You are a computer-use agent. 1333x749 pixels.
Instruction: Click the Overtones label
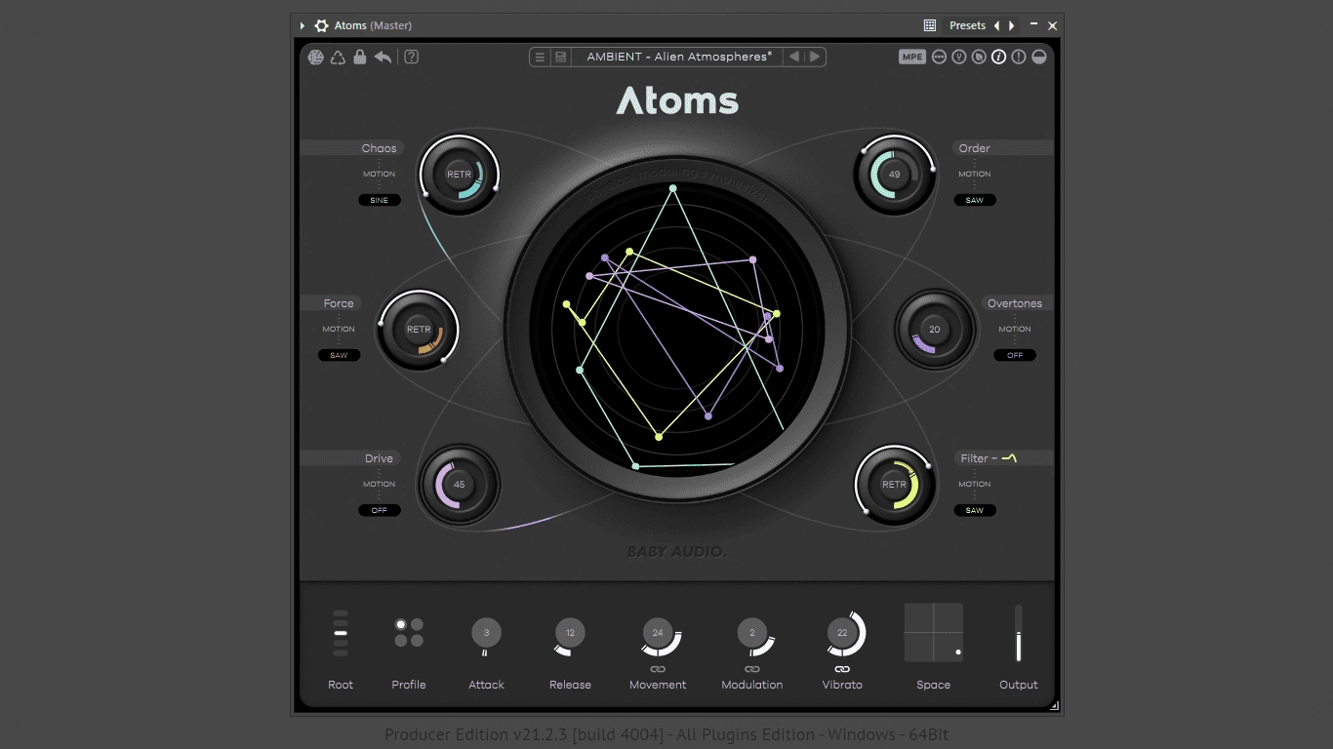coord(1015,303)
